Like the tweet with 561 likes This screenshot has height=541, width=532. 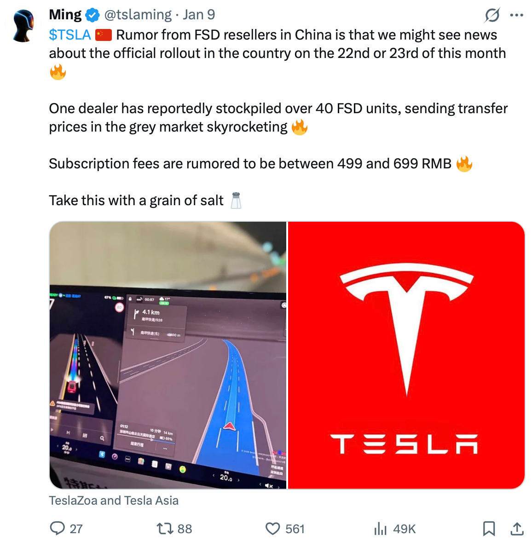point(273,528)
